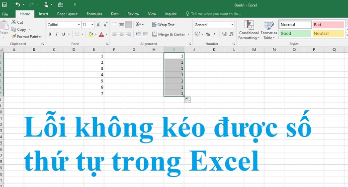Apply the Good cell style

coord(295,33)
